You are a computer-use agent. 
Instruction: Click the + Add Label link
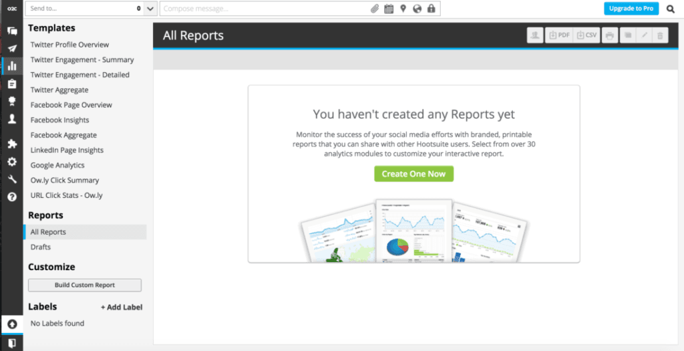(122, 308)
